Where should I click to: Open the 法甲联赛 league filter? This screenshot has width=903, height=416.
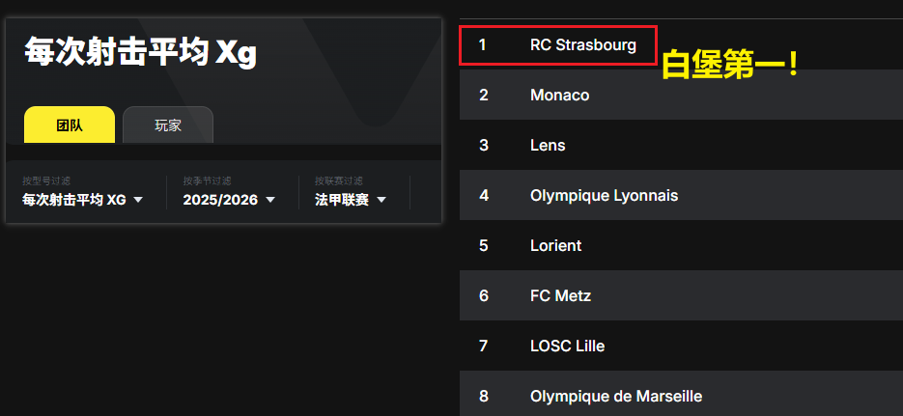tap(342, 200)
